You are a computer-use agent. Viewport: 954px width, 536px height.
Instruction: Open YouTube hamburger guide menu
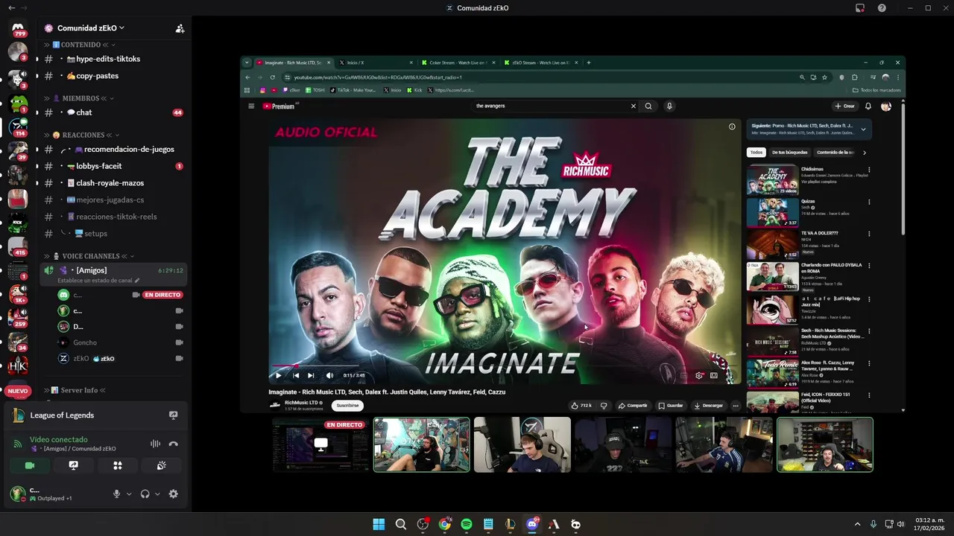pos(251,106)
